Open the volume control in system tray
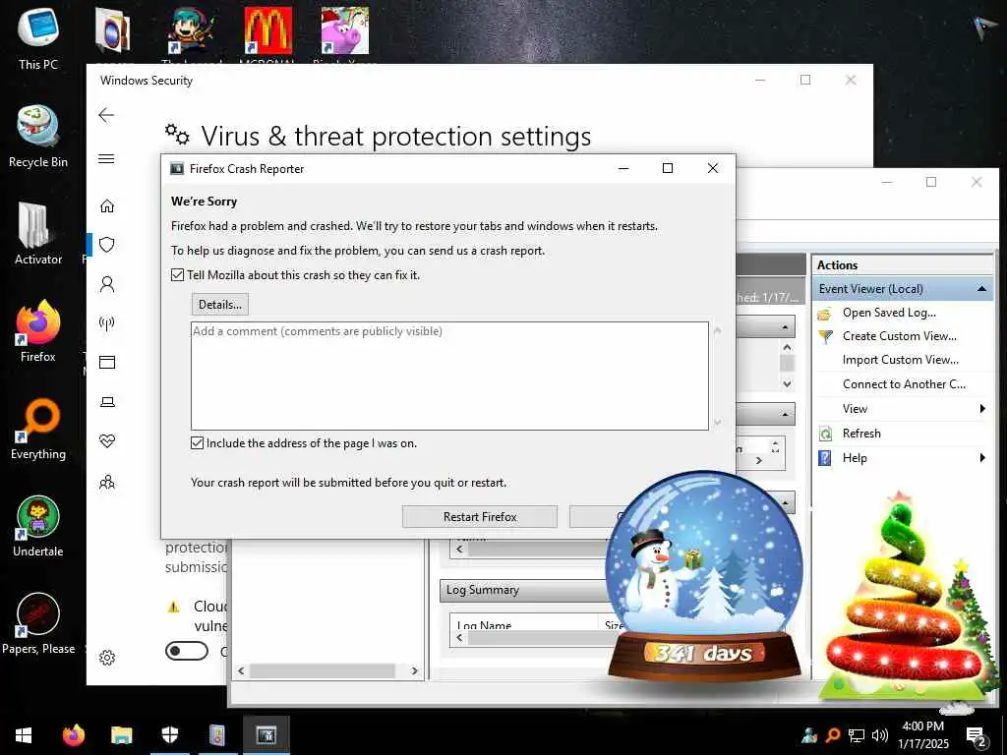 [880, 735]
